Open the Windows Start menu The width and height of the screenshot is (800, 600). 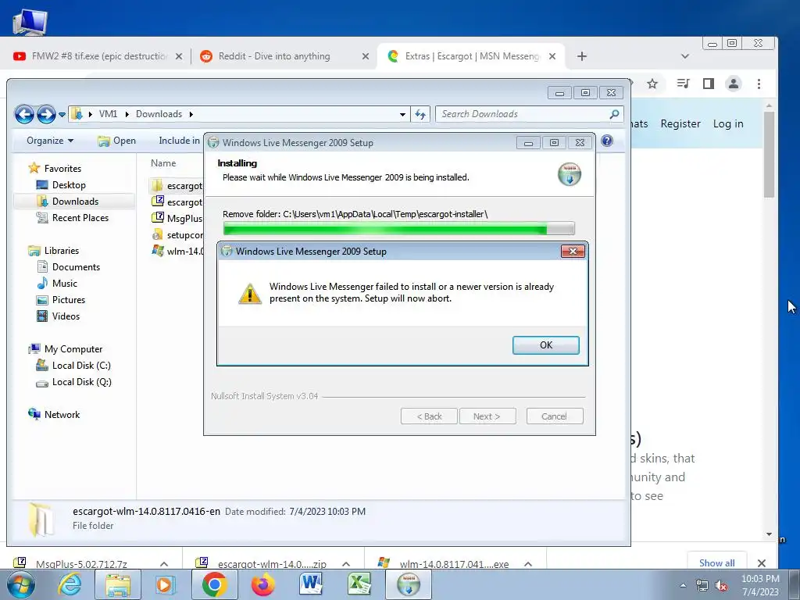[x=20, y=584]
